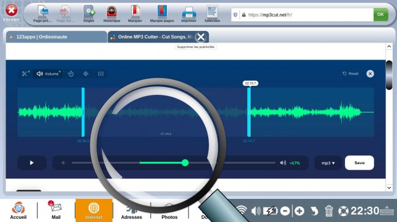Expand the mp3 format dropdown

tap(328, 163)
